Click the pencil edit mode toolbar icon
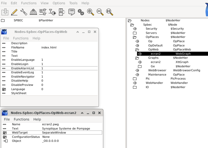 pos(14,12)
